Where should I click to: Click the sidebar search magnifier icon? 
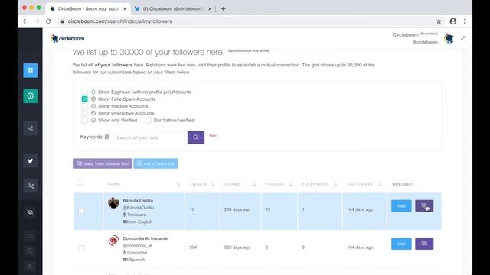point(31,251)
